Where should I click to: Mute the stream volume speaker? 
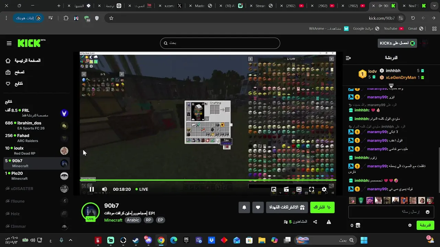[104, 189]
